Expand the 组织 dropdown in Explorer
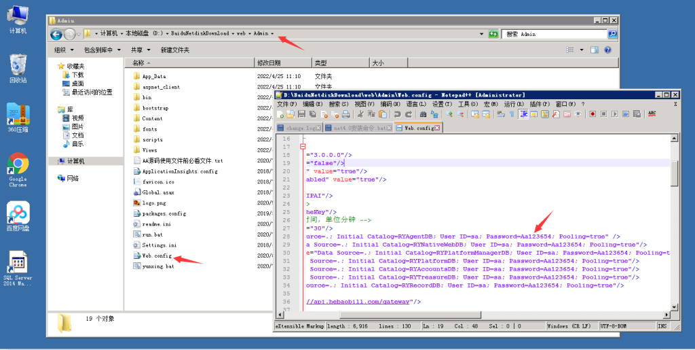Screen dimensions: 695x350 [x=63, y=50]
